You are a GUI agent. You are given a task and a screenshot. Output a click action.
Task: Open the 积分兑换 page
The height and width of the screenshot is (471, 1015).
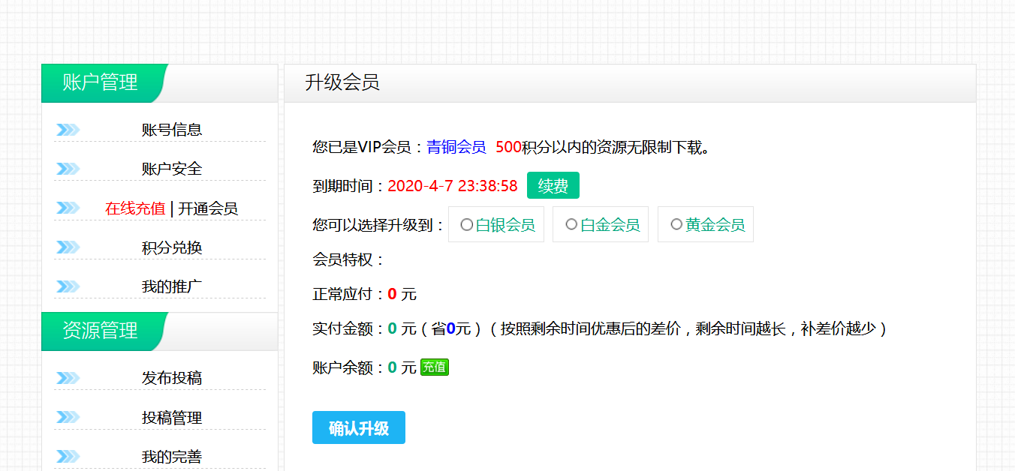coord(172,247)
